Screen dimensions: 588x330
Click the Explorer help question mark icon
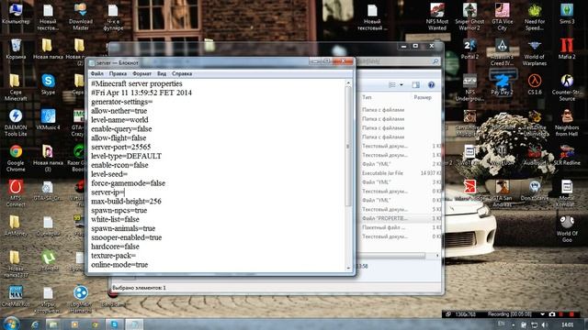click(x=431, y=85)
